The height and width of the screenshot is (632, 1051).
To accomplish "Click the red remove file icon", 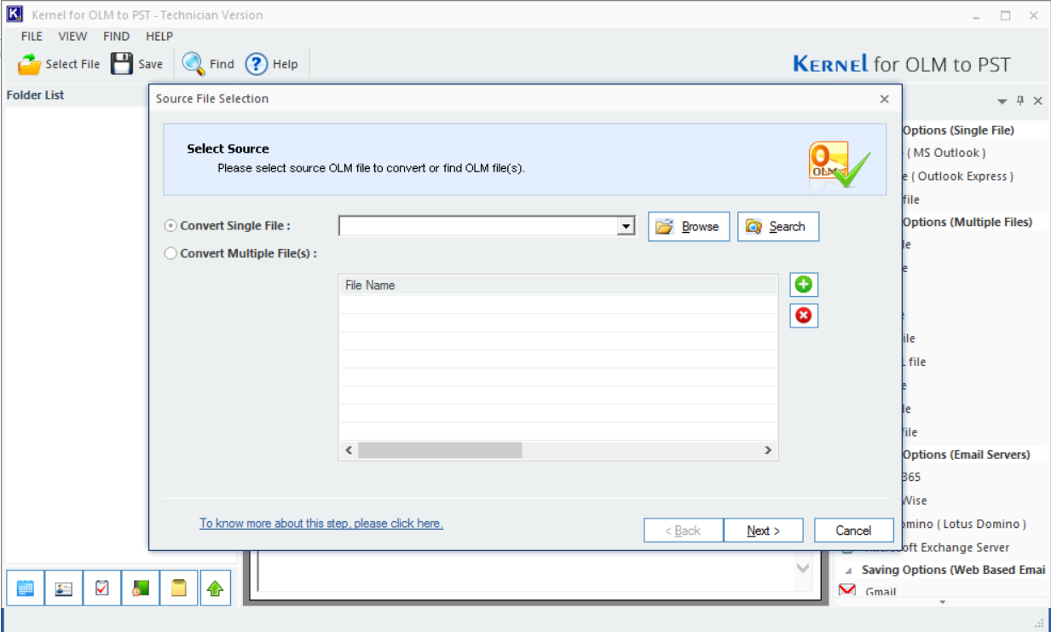I will 803,316.
